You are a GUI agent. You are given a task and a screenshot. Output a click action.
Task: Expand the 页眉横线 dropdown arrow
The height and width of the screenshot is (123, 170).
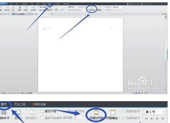click(119, 118)
